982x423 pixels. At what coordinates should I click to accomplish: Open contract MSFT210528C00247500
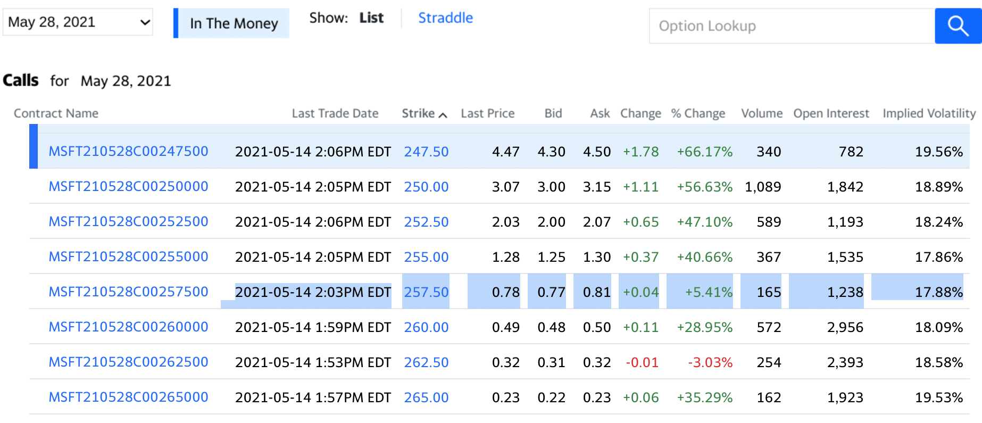[128, 151]
